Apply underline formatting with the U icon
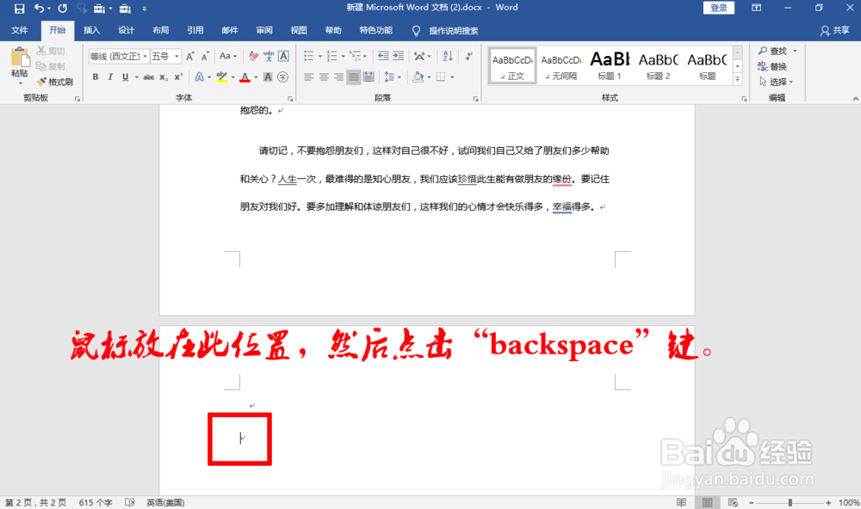 tap(125, 77)
